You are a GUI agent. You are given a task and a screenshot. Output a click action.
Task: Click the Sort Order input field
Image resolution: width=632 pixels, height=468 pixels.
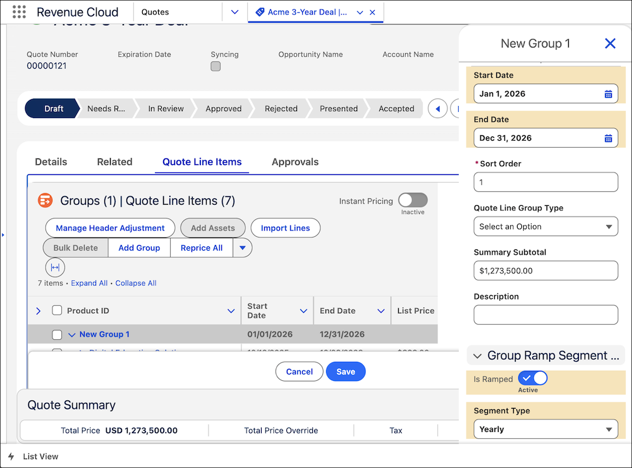(x=546, y=182)
